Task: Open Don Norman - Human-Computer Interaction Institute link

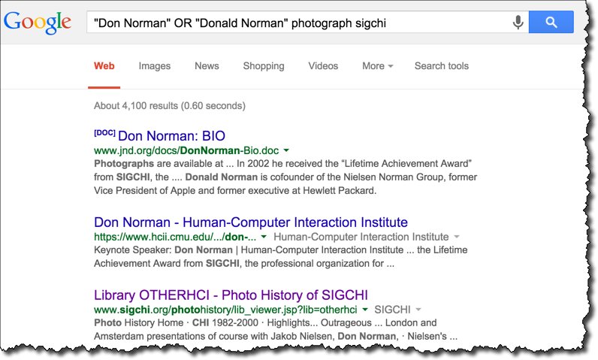Action: pos(250,222)
